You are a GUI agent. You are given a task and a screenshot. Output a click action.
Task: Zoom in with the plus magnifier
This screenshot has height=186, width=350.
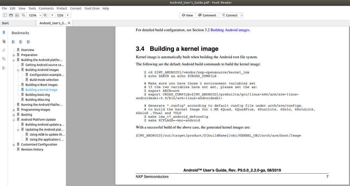(x=45, y=15)
